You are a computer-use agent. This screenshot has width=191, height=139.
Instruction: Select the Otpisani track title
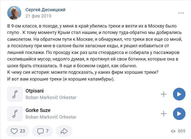point(35,91)
